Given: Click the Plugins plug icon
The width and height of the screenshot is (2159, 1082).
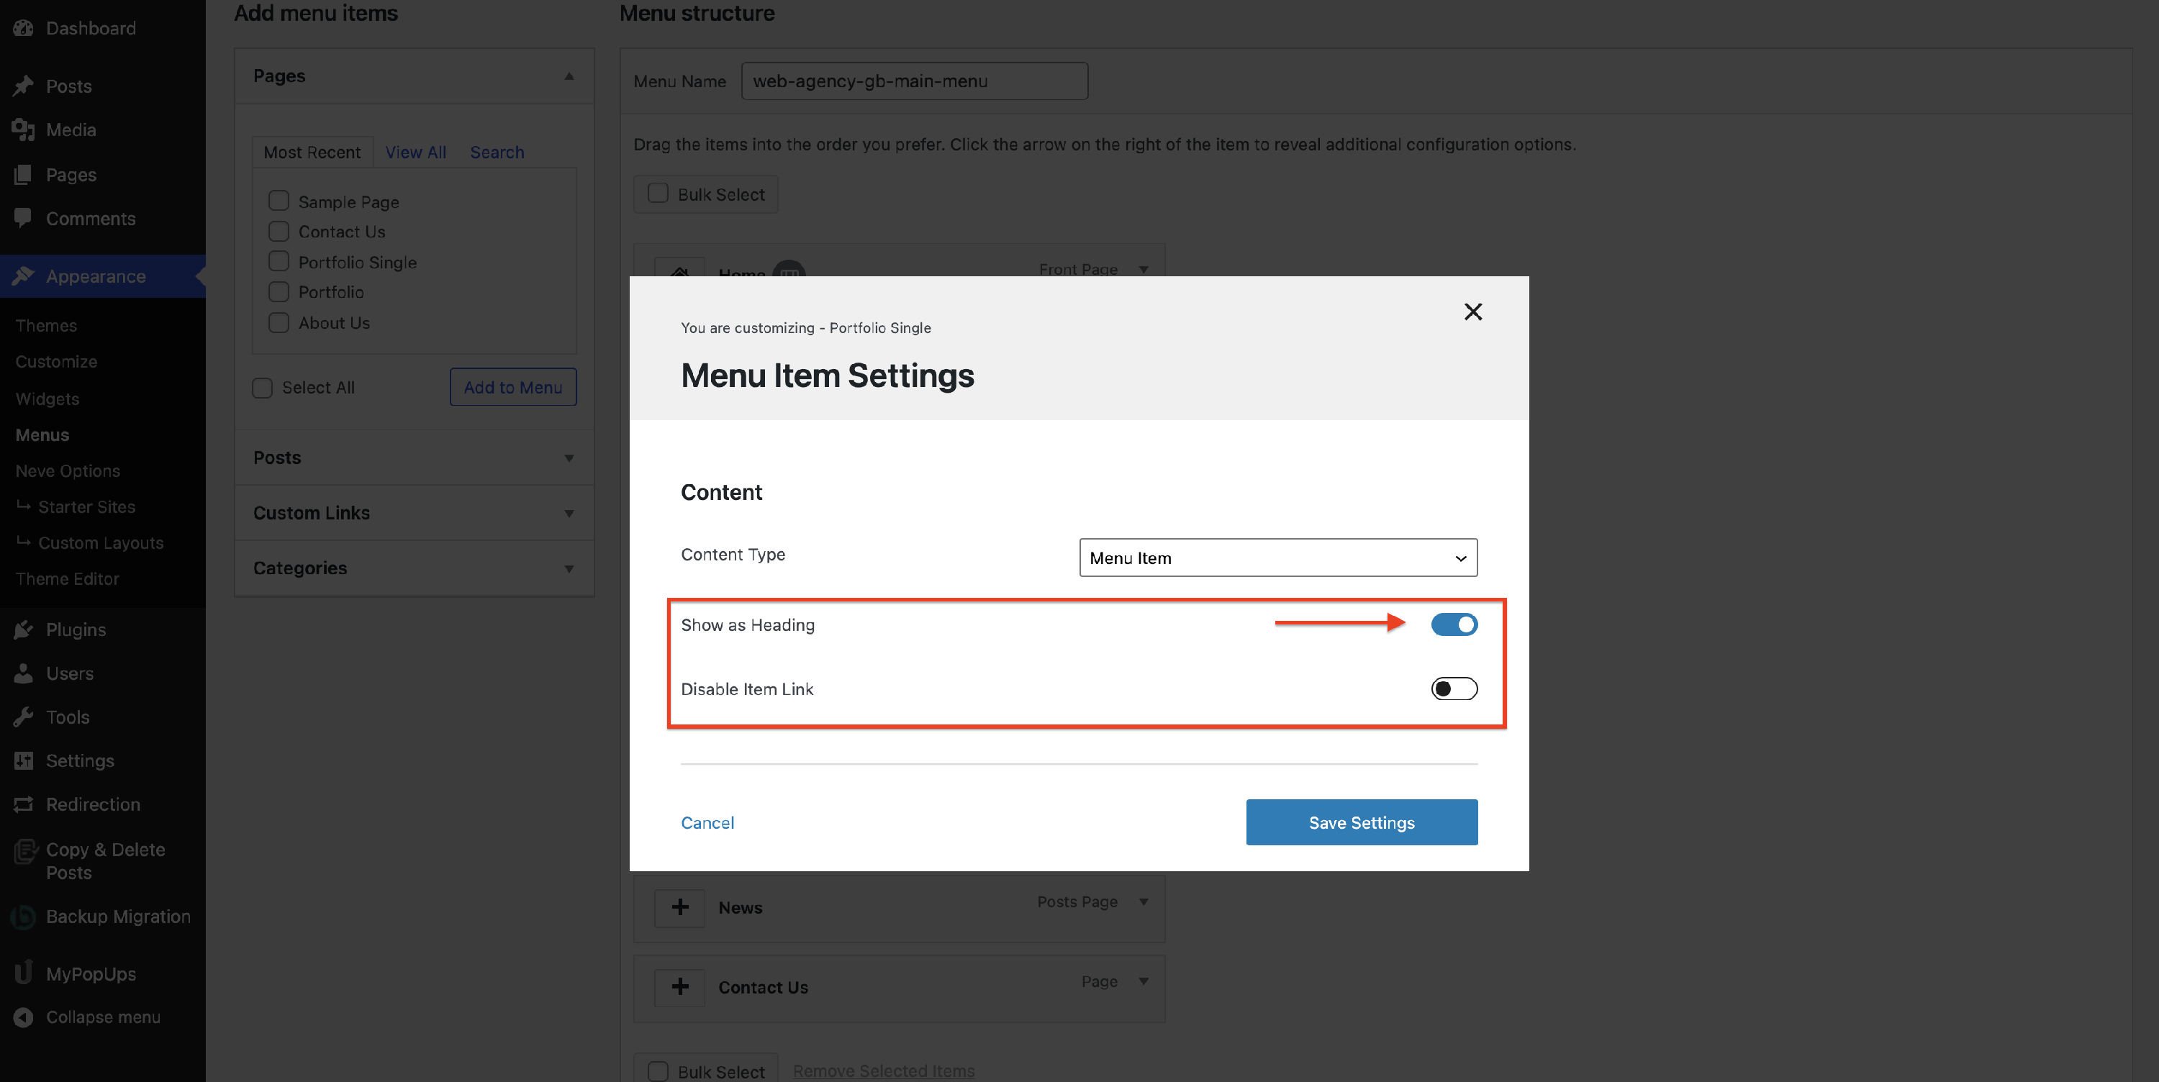Looking at the screenshot, I should 24,630.
